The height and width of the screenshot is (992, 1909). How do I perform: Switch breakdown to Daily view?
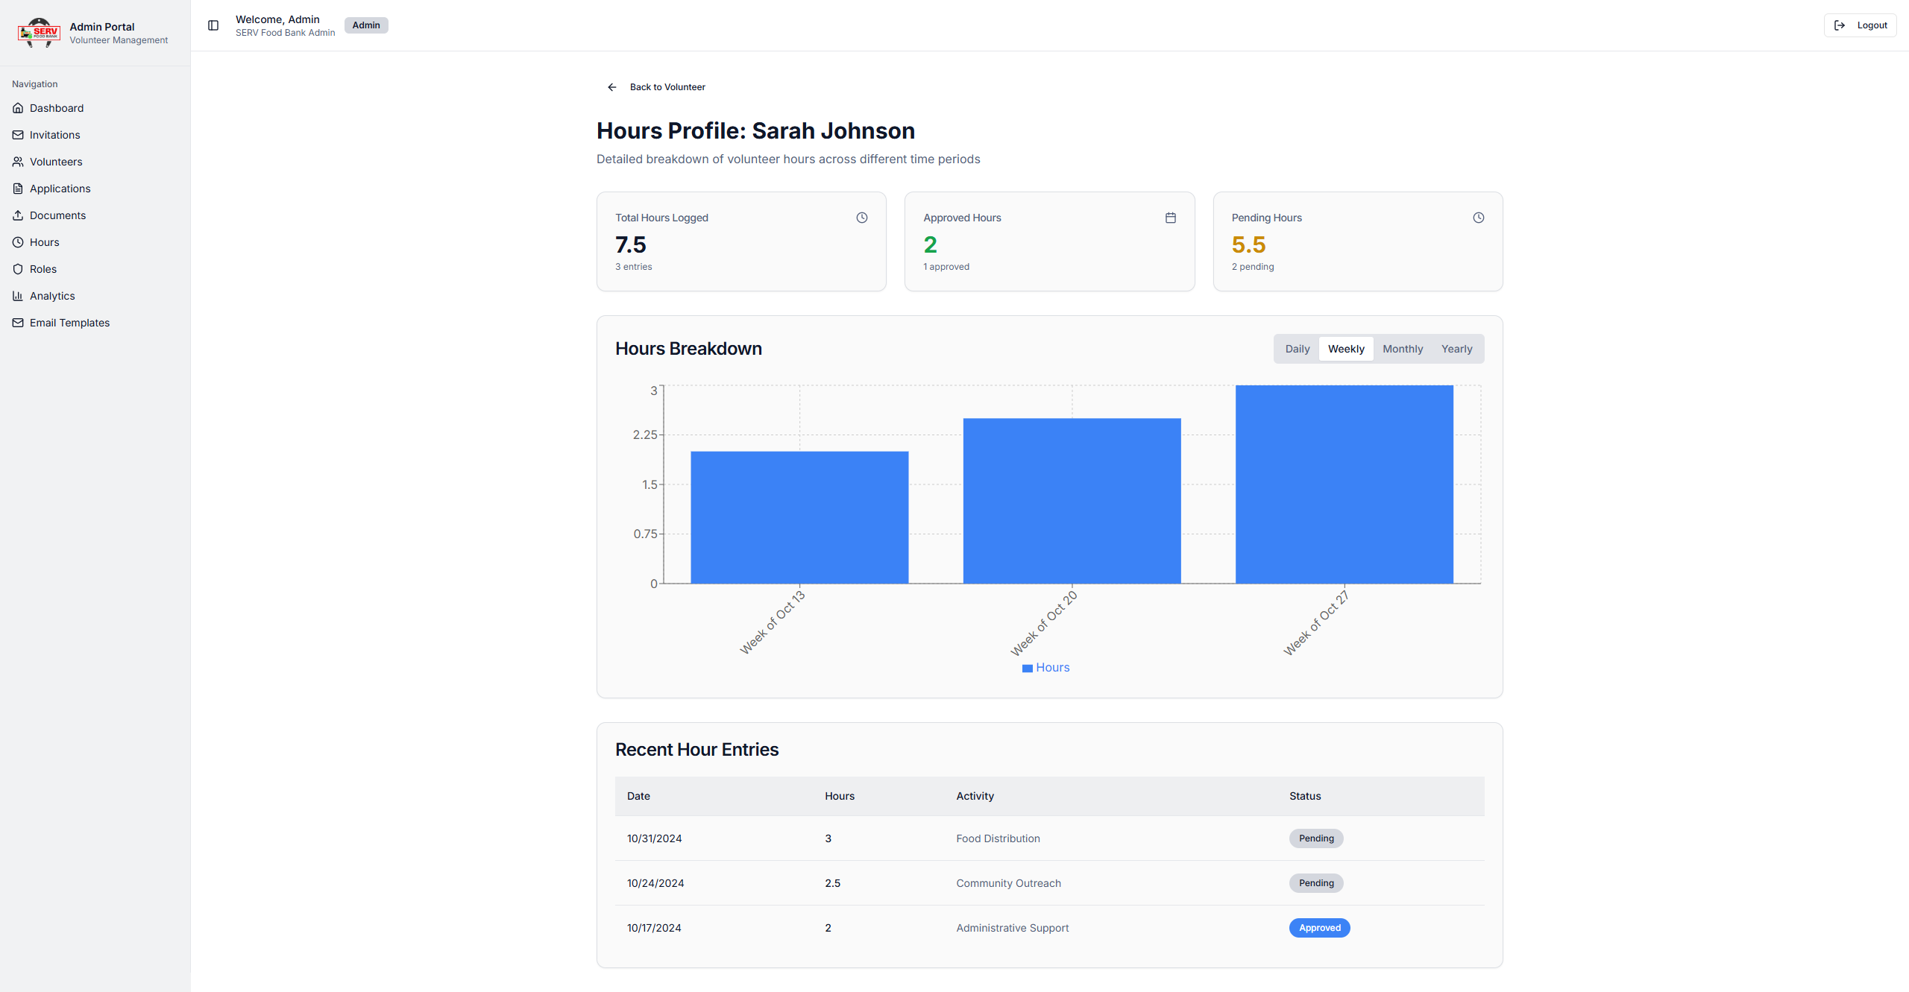pyautogui.click(x=1297, y=349)
